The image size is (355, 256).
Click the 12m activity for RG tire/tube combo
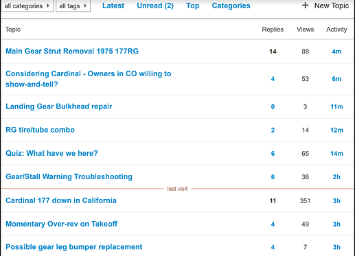[336, 130]
